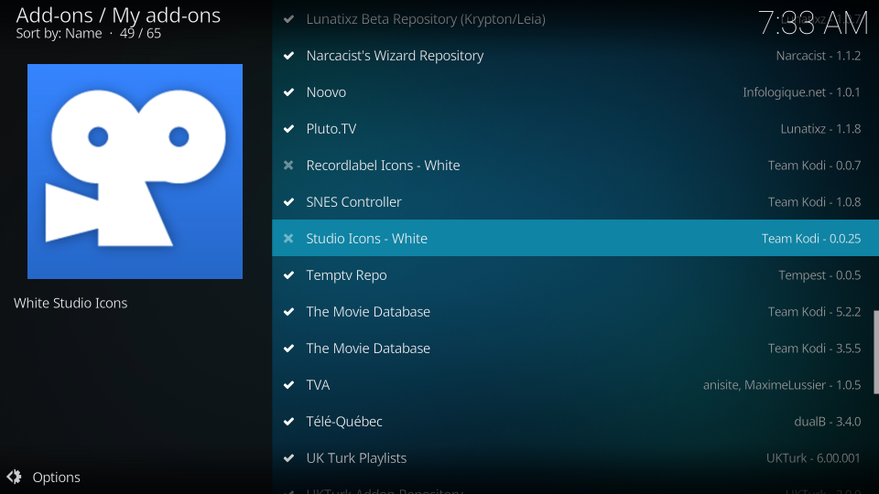Open The Movie Database version 5.2.2

click(x=368, y=312)
